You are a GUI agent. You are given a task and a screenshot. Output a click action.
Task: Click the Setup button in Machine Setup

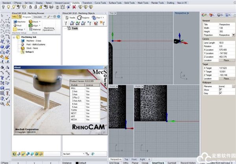pyautogui.click(x=18, y=29)
